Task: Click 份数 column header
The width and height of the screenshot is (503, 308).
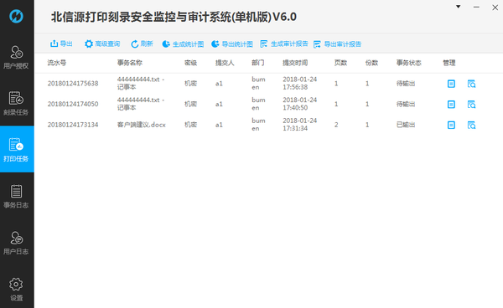Action: click(371, 63)
